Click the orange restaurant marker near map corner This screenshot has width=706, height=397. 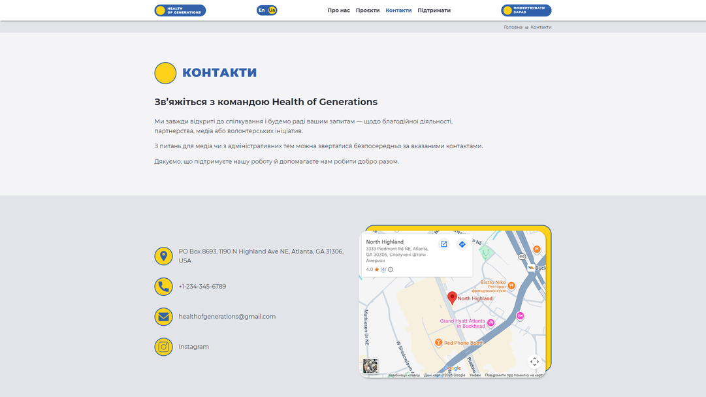tap(537, 249)
